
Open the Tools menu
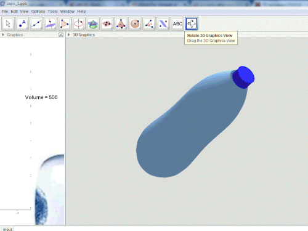[52, 12]
